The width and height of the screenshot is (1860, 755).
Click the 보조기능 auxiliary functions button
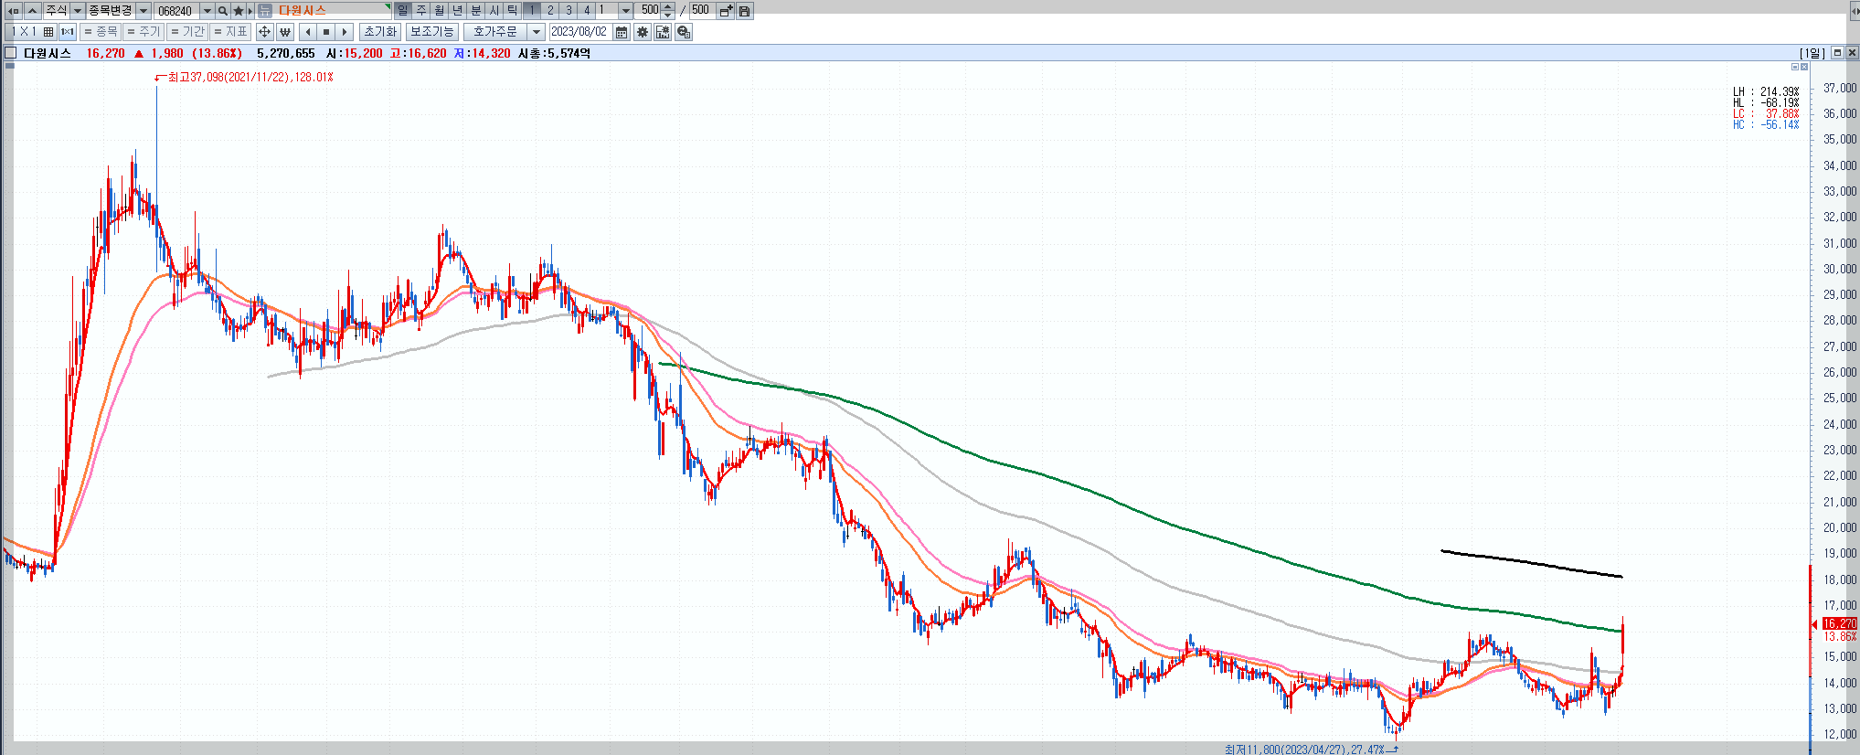(x=431, y=32)
